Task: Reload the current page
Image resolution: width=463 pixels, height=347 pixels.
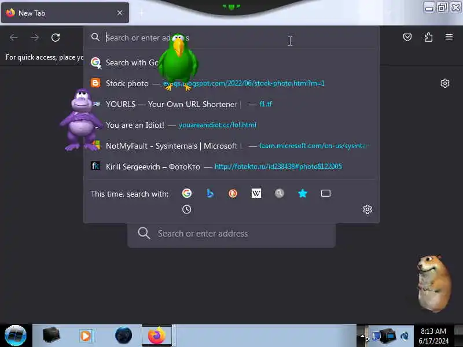Action: pyautogui.click(x=56, y=38)
